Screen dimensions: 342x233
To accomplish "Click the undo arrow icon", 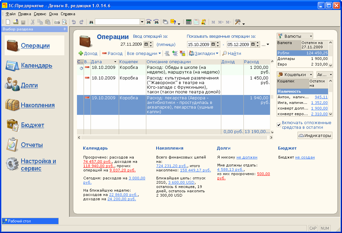I will coord(74,22).
